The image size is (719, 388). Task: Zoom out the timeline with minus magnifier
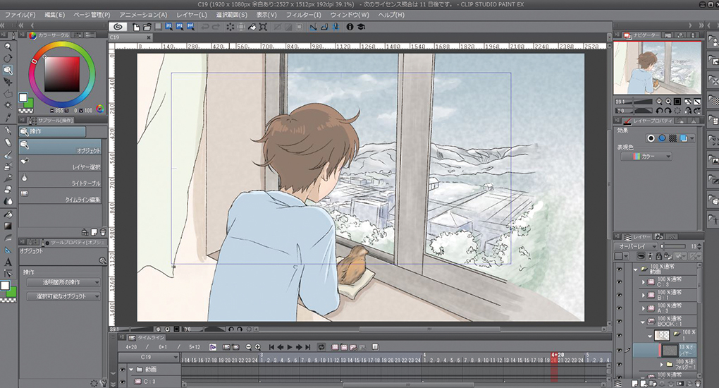click(x=249, y=347)
